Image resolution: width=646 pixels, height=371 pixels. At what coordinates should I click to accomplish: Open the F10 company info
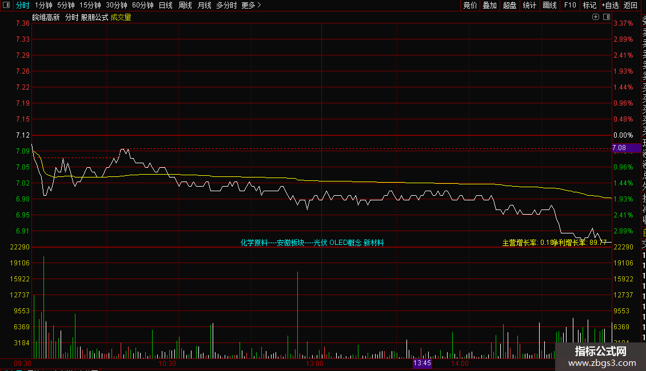[570, 5]
